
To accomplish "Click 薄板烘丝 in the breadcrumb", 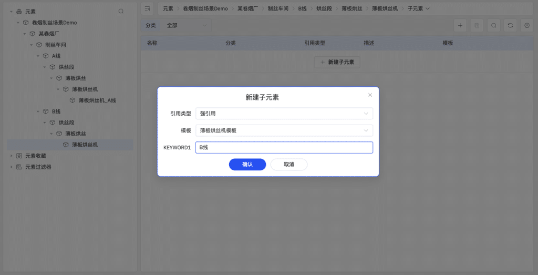I will 351,8.
